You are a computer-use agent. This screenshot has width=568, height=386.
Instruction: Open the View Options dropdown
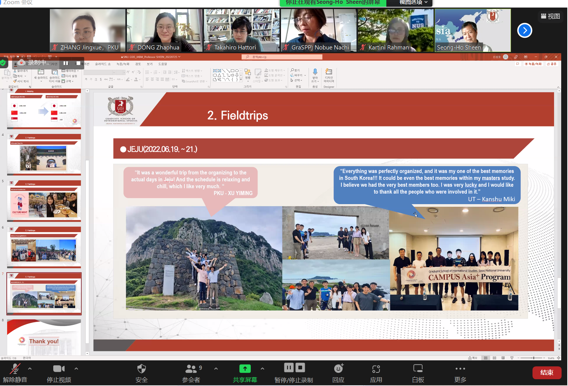413,2
